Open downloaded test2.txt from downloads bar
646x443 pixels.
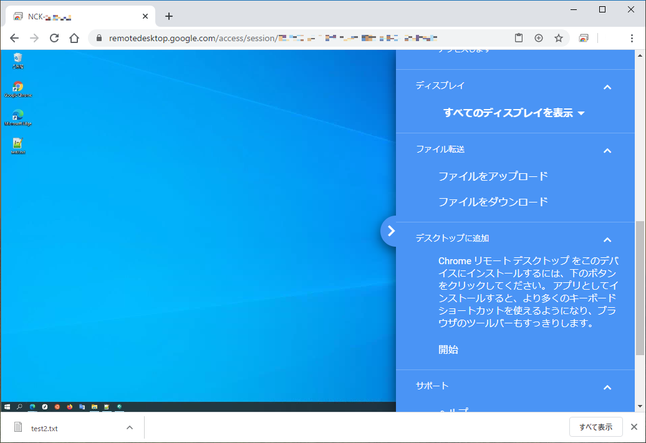pos(44,428)
